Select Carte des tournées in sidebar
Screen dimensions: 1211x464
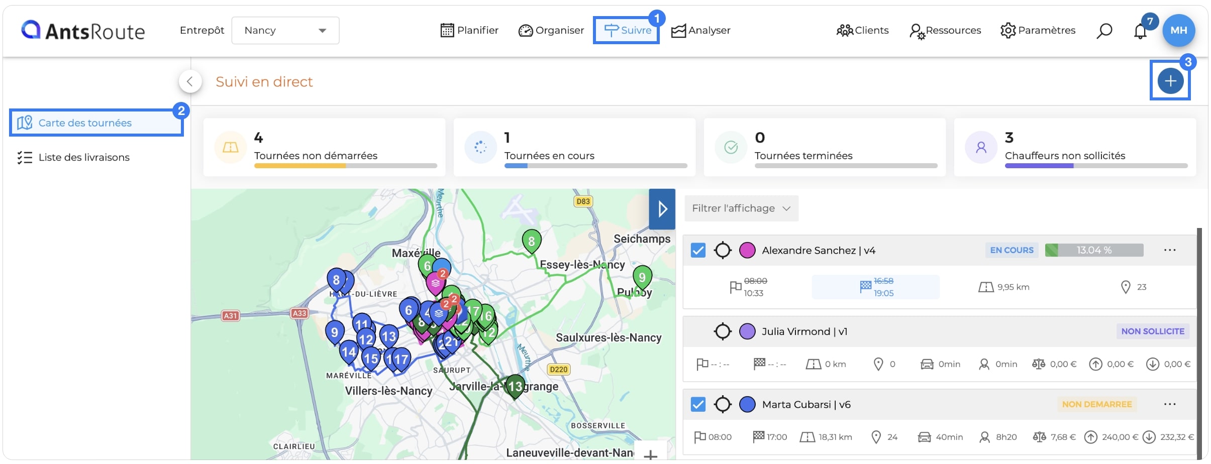(x=96, y=123)
